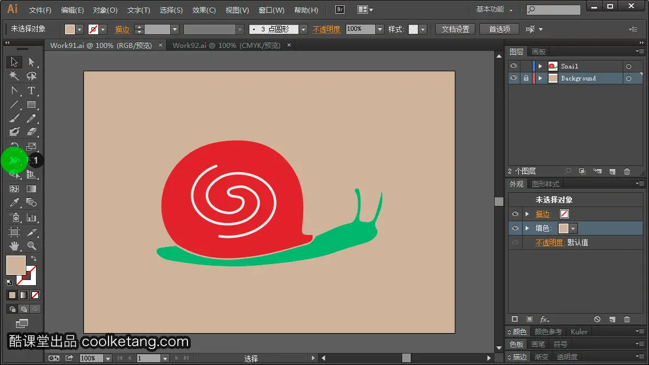Switch to the 图形样式 panel tab
The image size is (649, 365).
coord(546,184)
